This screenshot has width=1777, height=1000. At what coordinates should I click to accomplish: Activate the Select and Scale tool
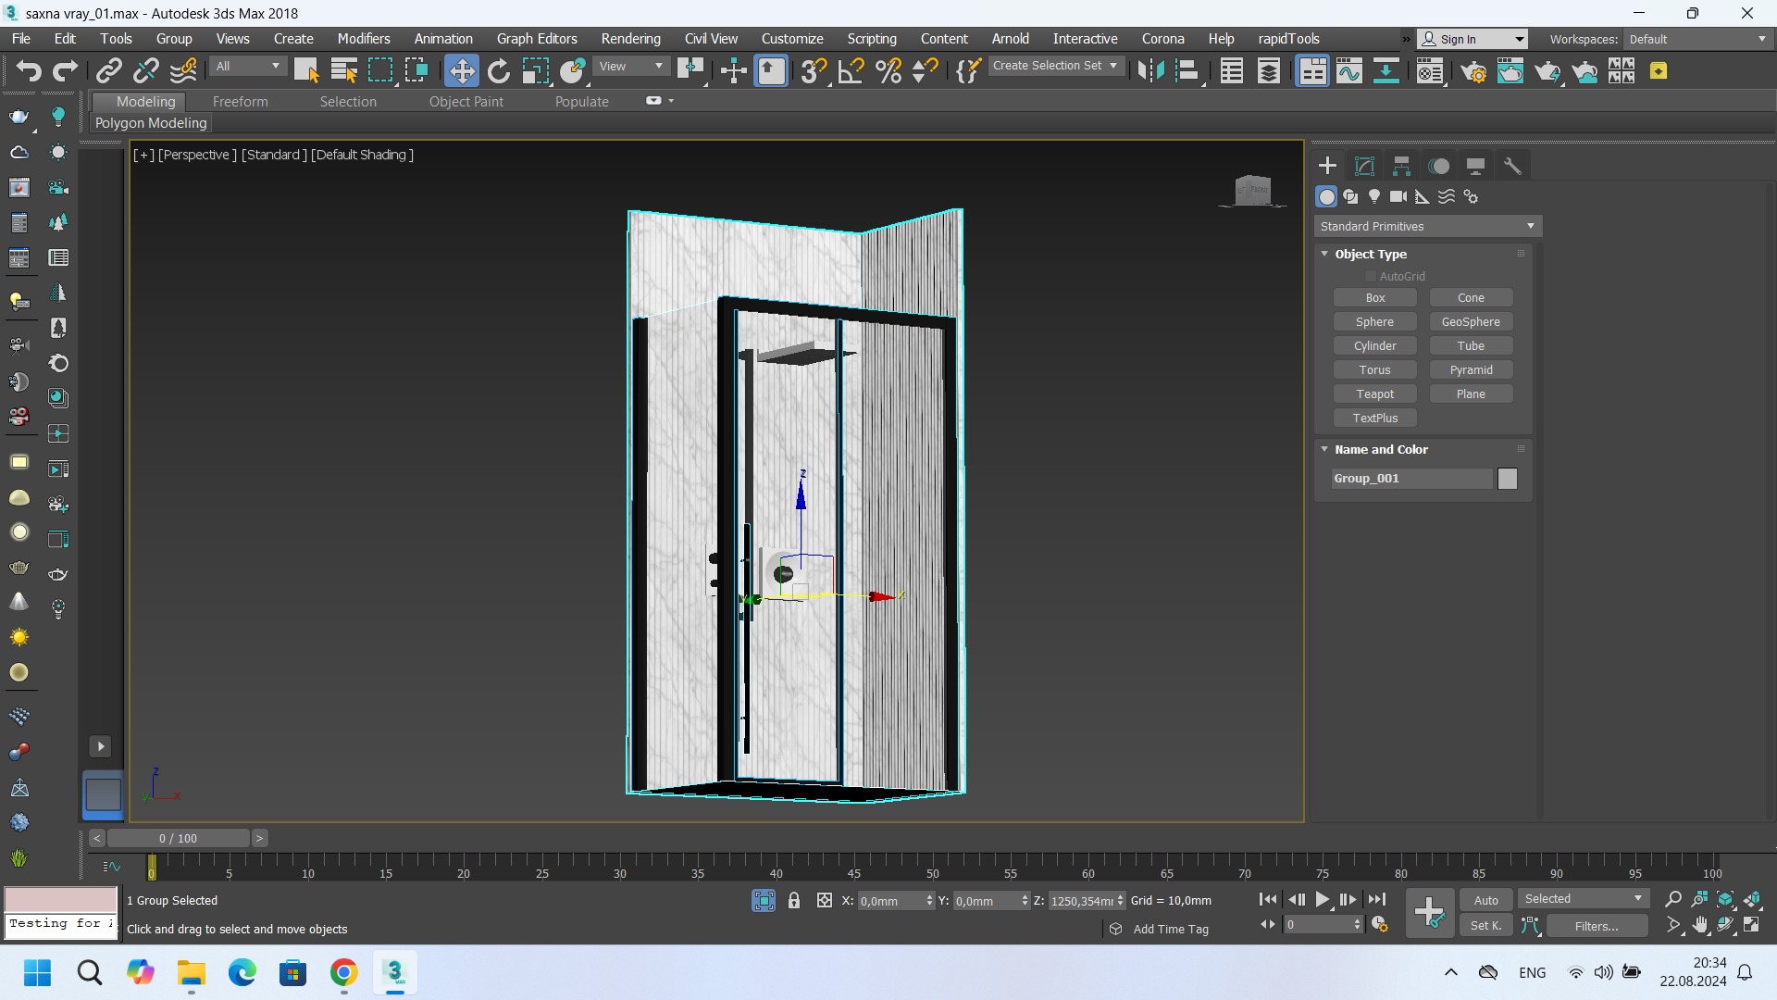click(x=535, y=71)
